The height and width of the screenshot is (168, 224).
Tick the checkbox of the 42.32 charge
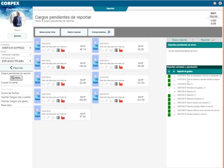pos(95,43)
